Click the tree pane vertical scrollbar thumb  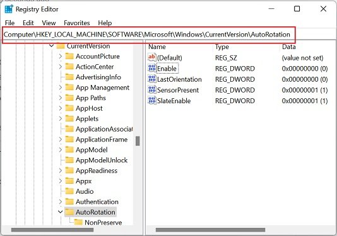[138, 141]
